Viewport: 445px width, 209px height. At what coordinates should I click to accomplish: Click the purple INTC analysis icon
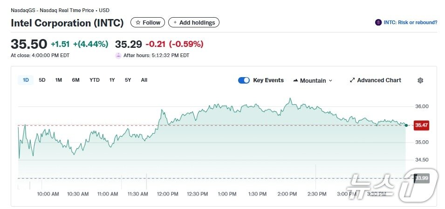378,22
